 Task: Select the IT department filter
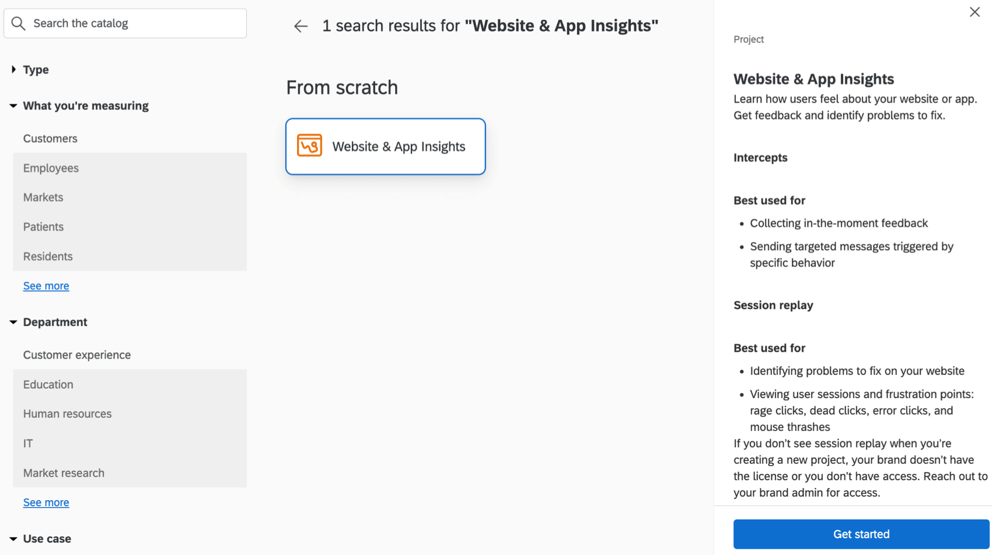[x=27, y=443]
